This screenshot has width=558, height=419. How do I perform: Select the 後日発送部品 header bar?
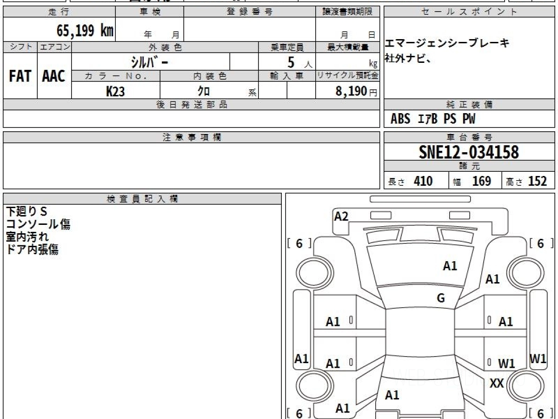pos(192,105)
